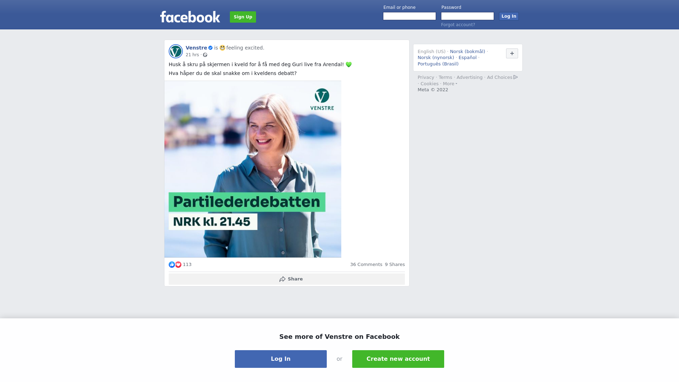This screenshot has height=382, width=679.
Task: Click the green Sign Up button
Action: point(243,17)
